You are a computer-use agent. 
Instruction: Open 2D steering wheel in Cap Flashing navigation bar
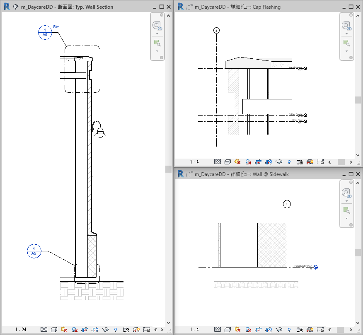click(346, 25)
